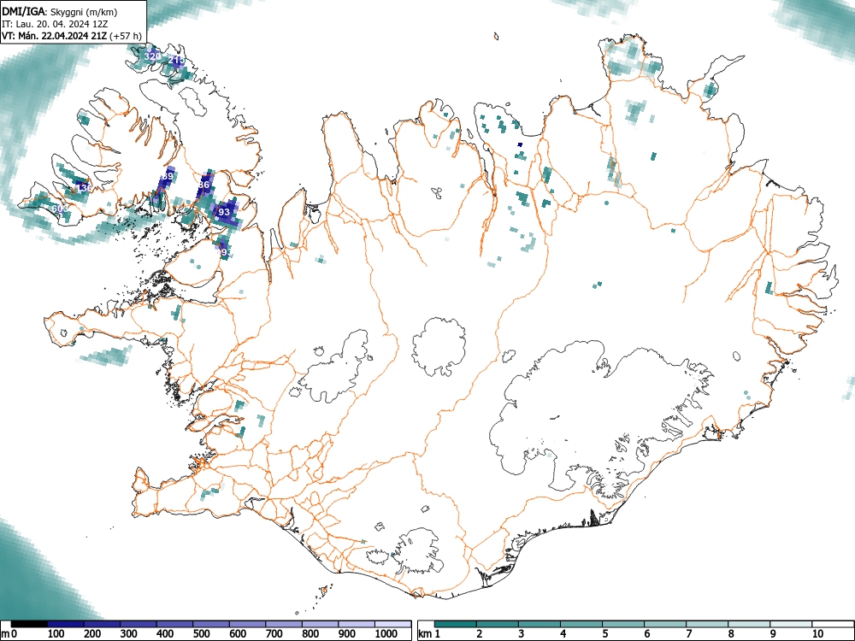Click the "km 1" label on kilometre scale
The height and width of the screenshot is (641, 855).
tap(430, 633)
